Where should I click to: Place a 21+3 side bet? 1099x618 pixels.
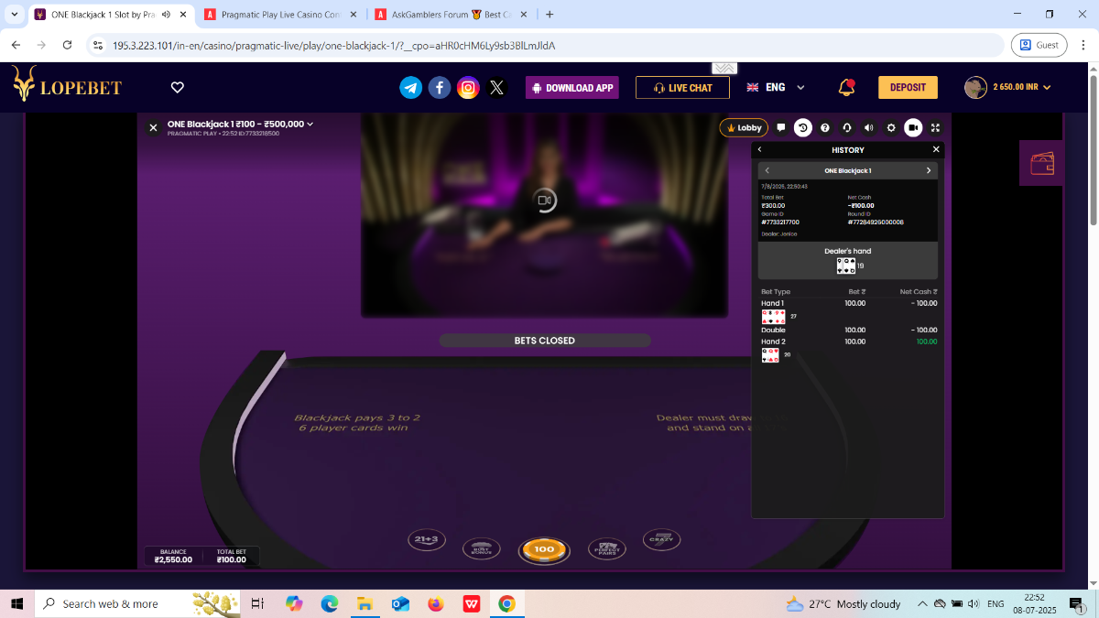pos(425,540)
